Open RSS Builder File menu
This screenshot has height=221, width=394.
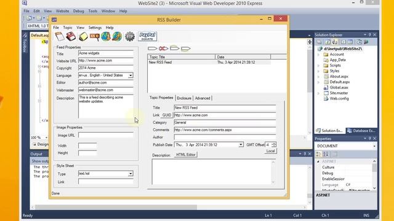click(x=56, y=28)
